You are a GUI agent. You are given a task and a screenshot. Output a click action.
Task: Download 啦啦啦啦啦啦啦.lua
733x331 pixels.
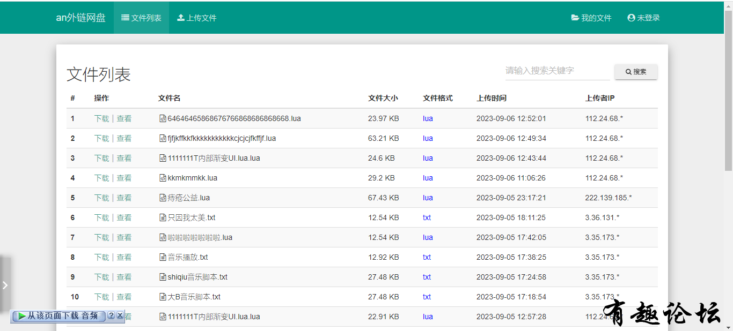[x=101, y=237]
